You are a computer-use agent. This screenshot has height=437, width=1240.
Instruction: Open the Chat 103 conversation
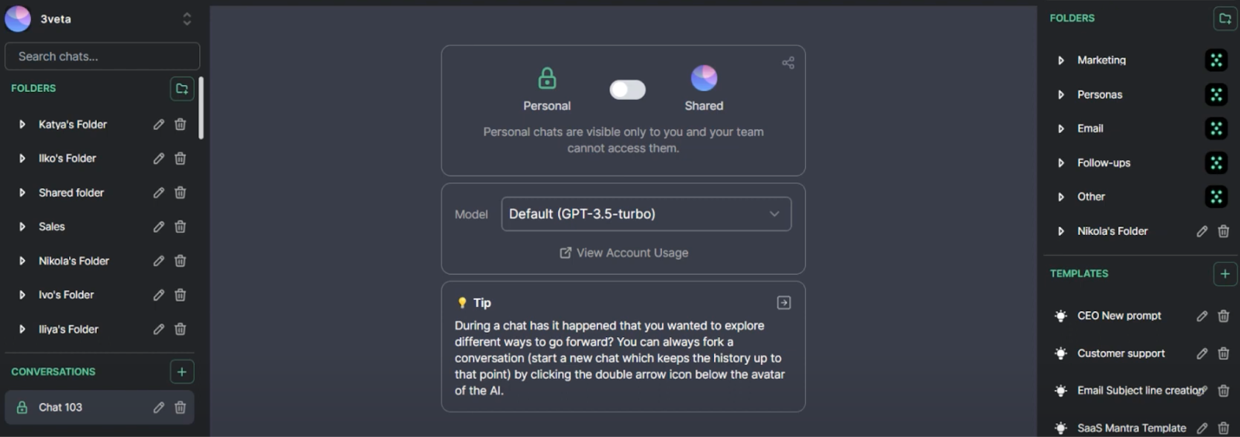tap(60, 408)
